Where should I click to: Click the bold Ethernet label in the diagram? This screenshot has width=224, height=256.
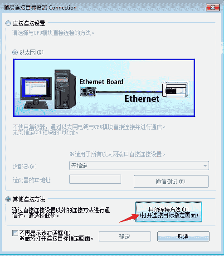(142, 99)
